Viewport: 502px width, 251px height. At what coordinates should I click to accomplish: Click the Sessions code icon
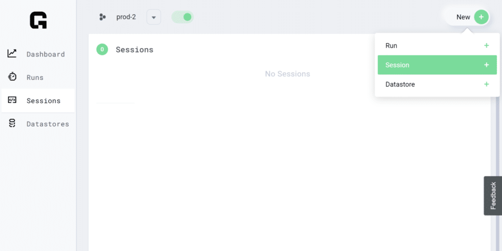(12, 100)
